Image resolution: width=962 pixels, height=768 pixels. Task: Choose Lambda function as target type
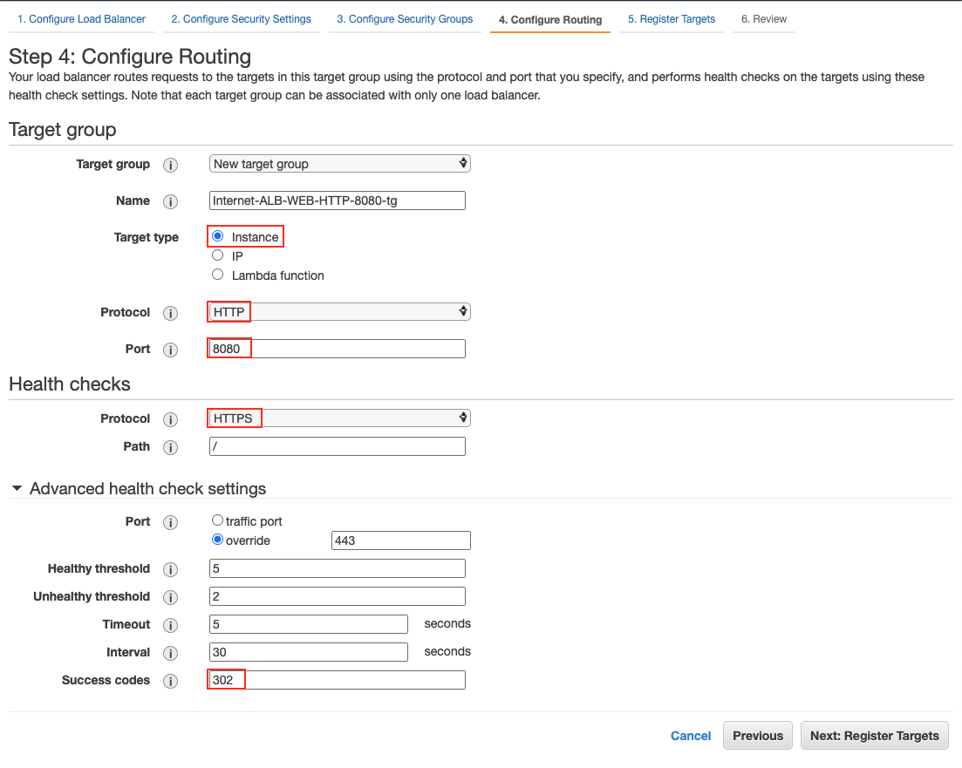click(217, 274)
